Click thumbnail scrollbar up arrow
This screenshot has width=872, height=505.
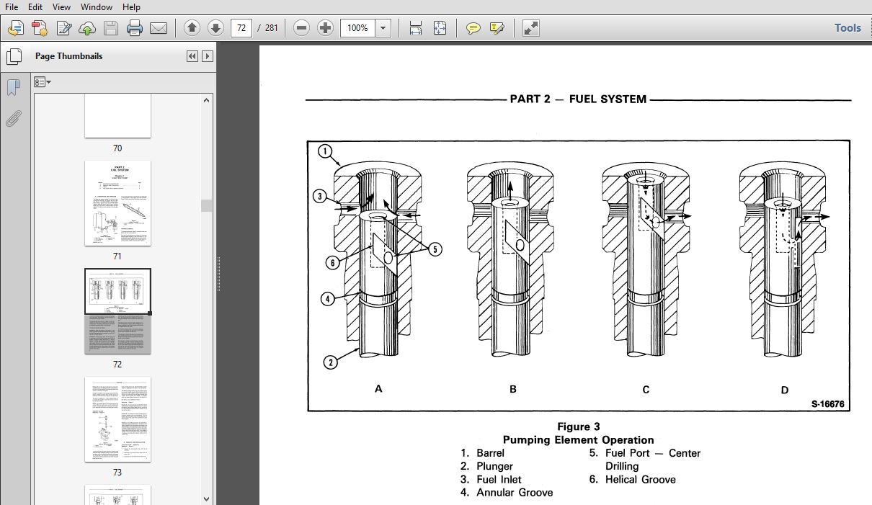click(207, 100)
